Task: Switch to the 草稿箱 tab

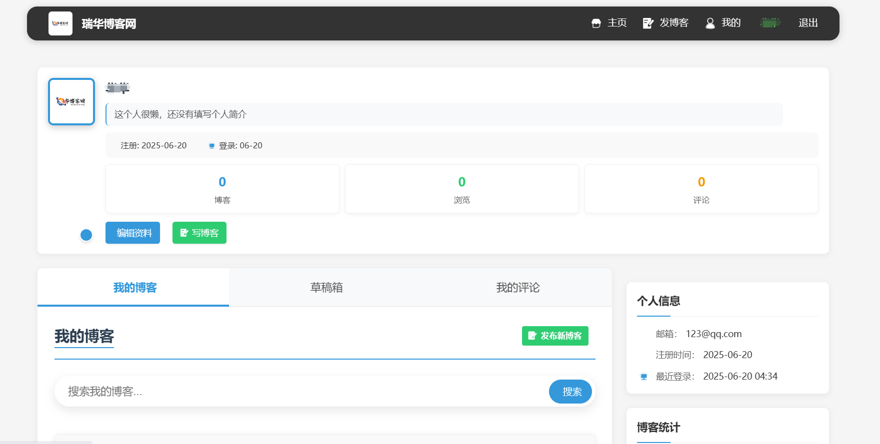Action: tap(326, 288)
